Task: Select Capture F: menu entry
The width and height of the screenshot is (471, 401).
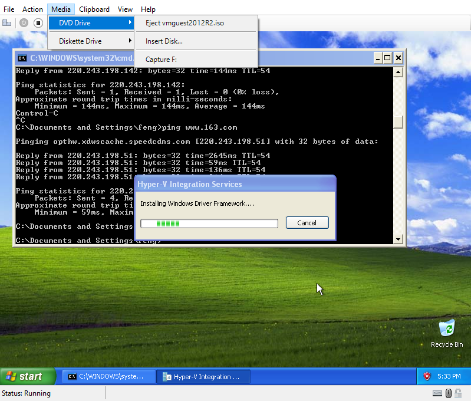Action: tap(161, 60)
